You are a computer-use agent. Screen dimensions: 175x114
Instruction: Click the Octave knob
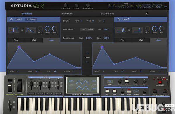pyautogui.click(x=76, y=5)
